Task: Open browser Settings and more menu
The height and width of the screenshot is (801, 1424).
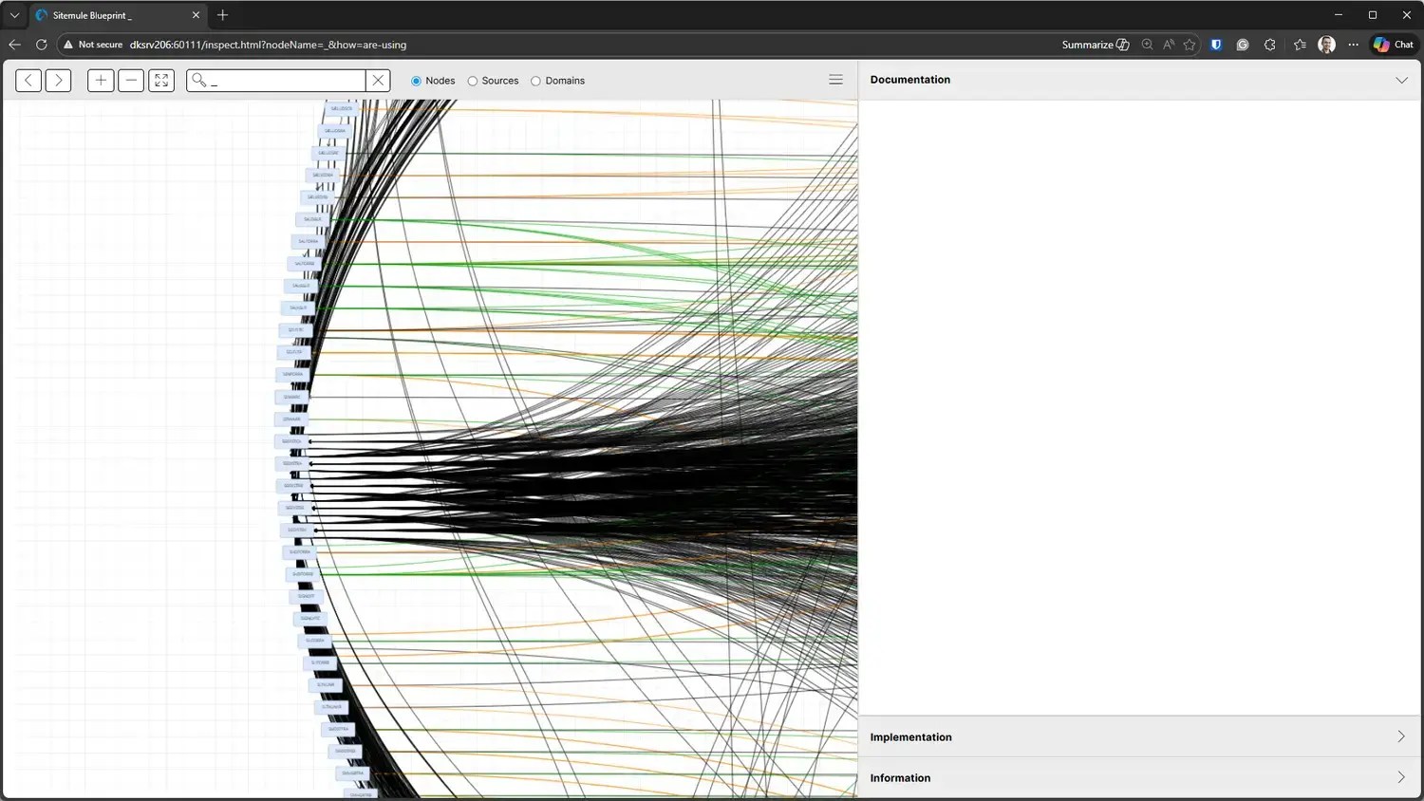Action: 1354,45
